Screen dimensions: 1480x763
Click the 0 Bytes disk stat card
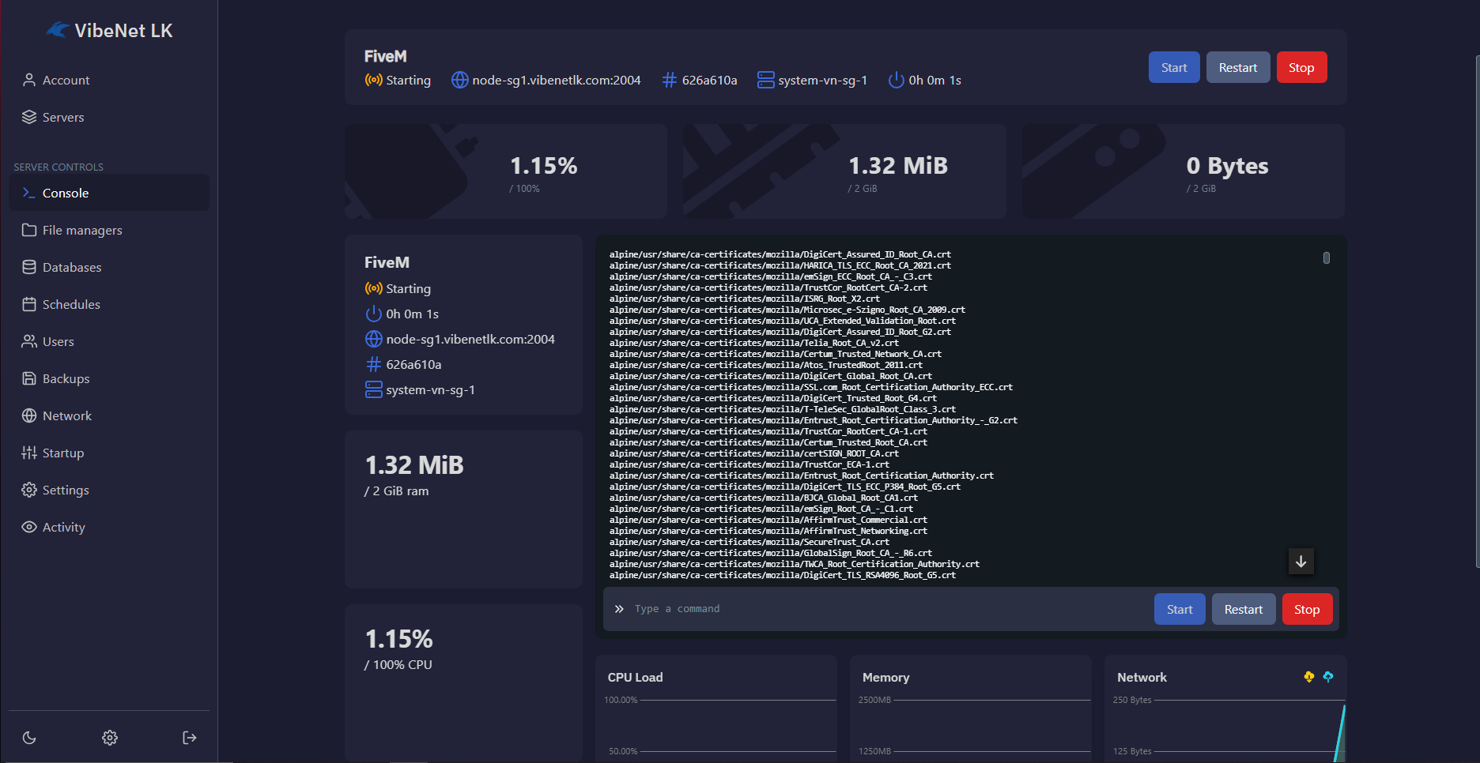(x=1184, y=171)
